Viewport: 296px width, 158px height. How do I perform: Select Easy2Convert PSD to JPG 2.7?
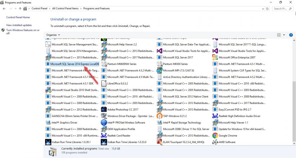point(232,109)
